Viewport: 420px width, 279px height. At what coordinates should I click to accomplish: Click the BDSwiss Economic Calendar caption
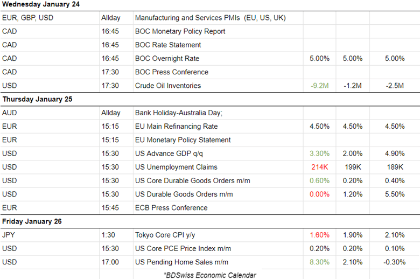click(209, 275)
